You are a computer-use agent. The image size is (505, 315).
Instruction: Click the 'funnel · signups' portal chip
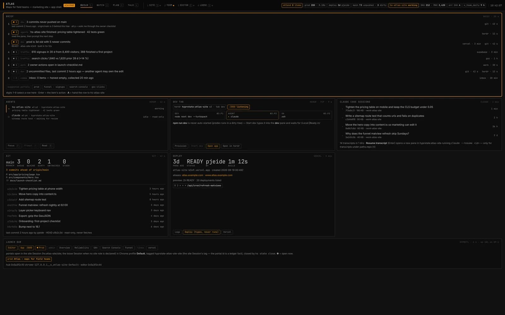pos(54,87)
